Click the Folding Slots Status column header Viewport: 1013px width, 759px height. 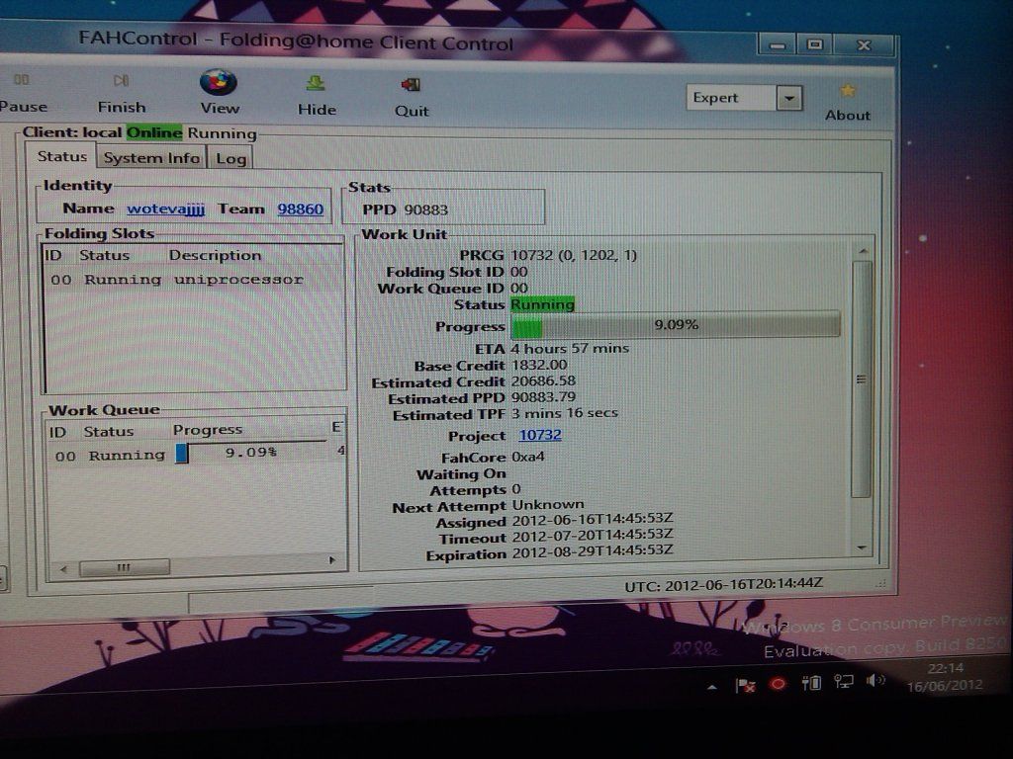(x=104, y=256)
